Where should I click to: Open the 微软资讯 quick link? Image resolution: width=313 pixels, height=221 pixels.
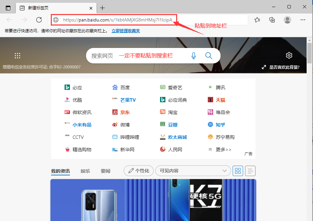coord(78,112)
